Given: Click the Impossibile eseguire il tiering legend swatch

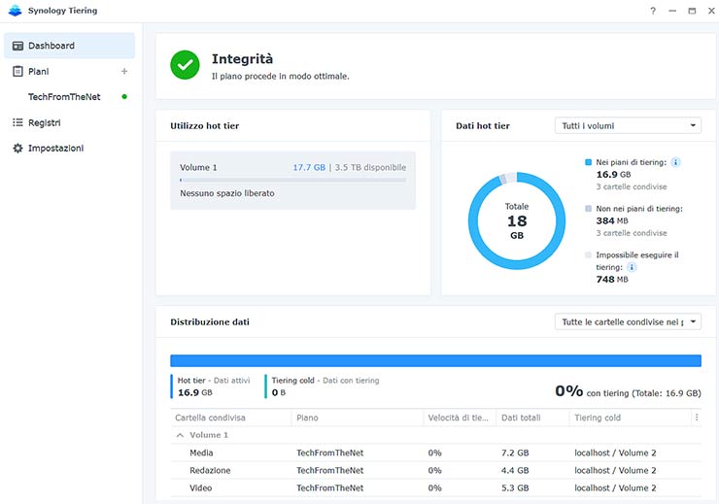Looking at the screenshot, I should 588,254.
